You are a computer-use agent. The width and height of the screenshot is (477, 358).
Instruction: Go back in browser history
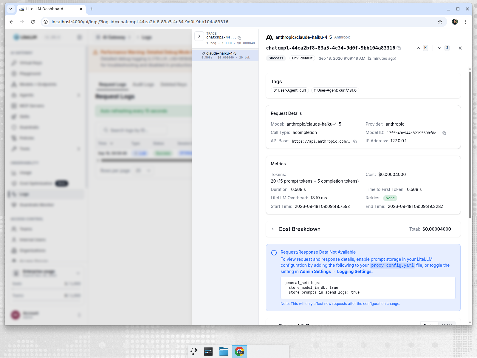[x=11, y=22]
